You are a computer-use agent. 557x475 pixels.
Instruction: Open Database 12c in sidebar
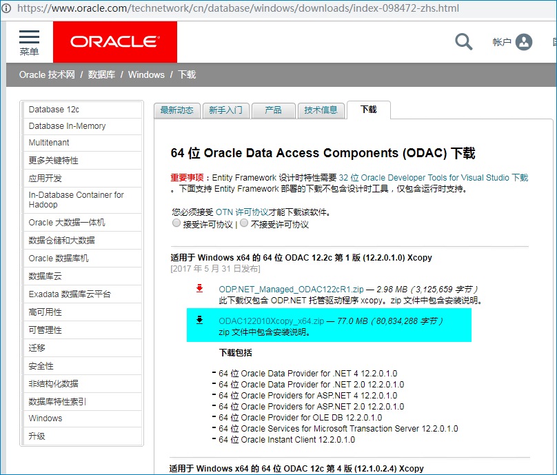pos(83,110)
